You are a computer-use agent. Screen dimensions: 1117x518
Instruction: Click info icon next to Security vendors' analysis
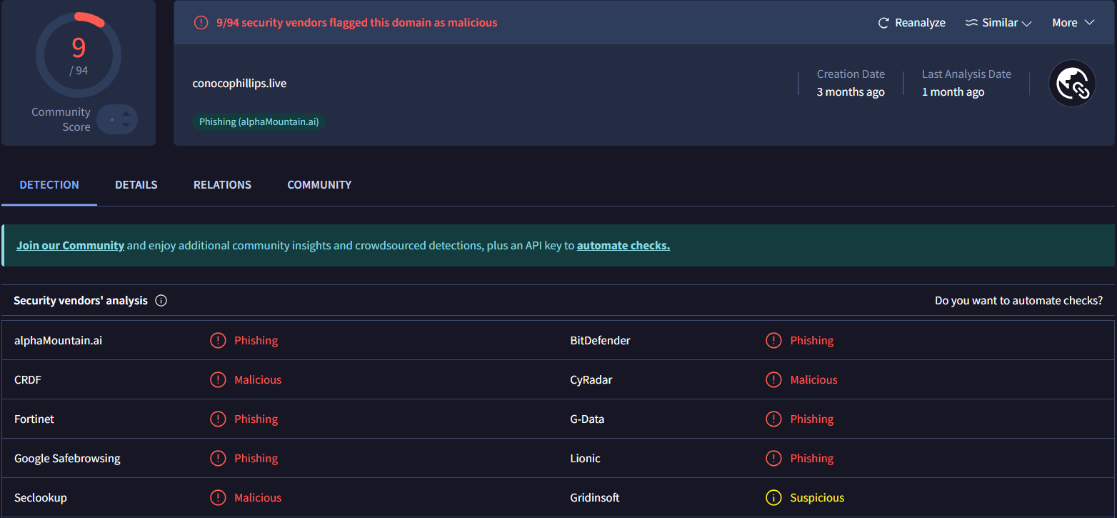(x=161, y=301)
